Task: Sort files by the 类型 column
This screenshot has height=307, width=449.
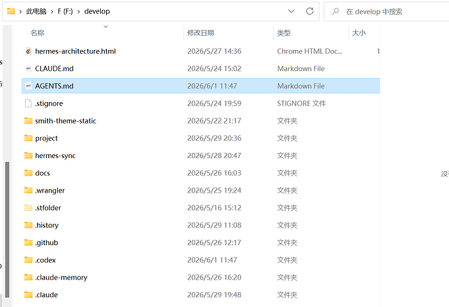Action: (x=284, y=33)
